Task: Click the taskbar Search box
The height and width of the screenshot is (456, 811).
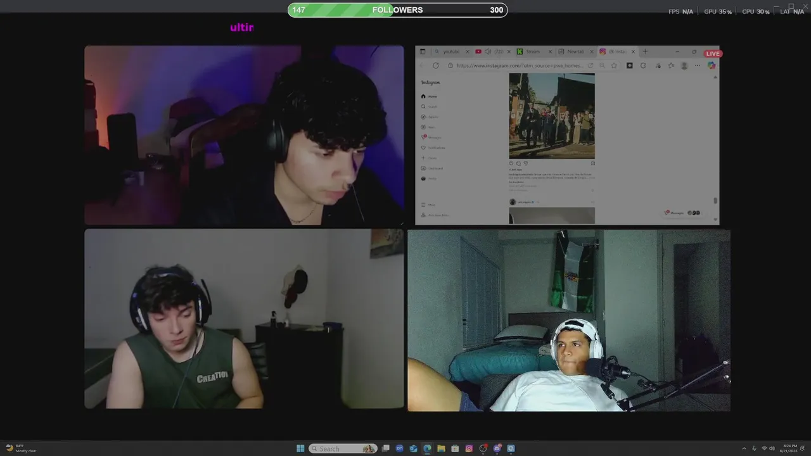Action: point(343,448)
